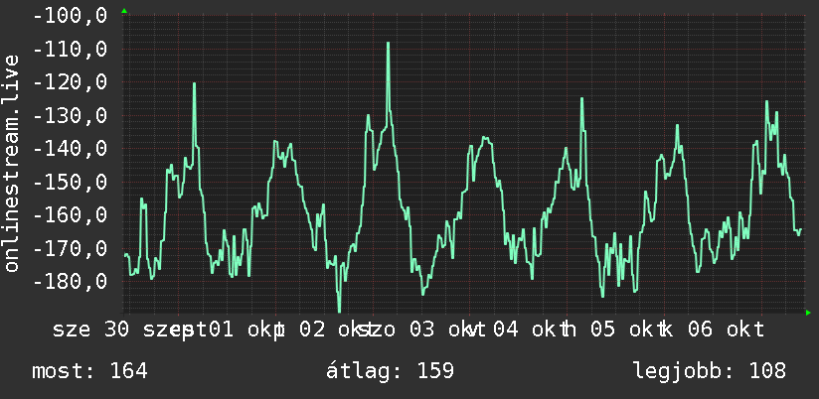Click the '-120,0' y-axis label
Viewport: 819px width, 399px height.
tap(70, 82)
